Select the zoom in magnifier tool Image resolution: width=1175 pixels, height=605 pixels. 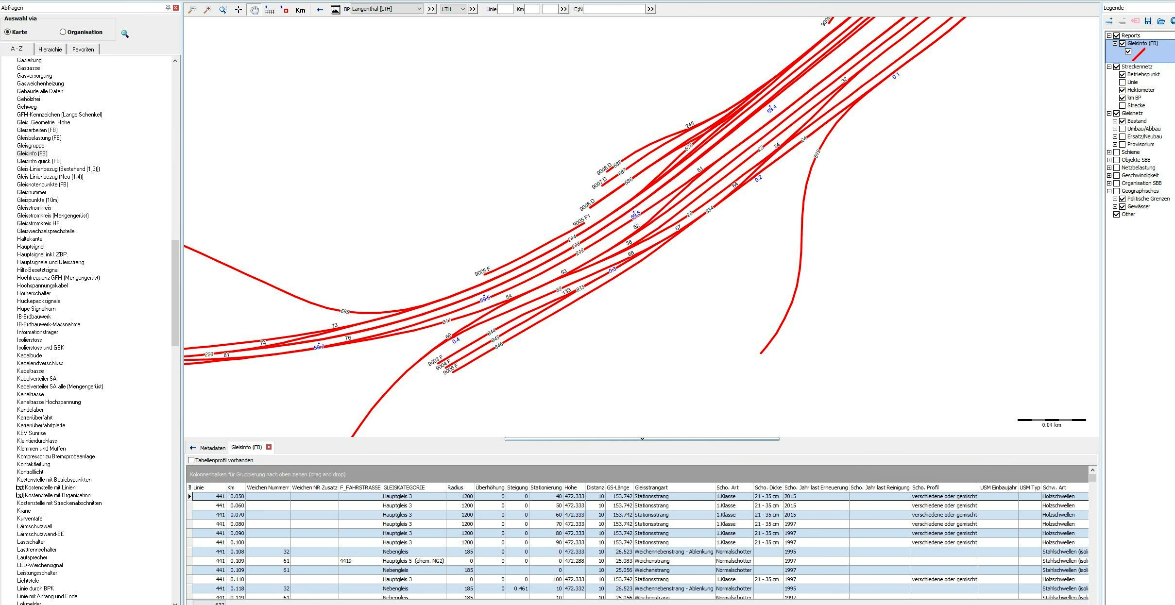pos(207,9)
